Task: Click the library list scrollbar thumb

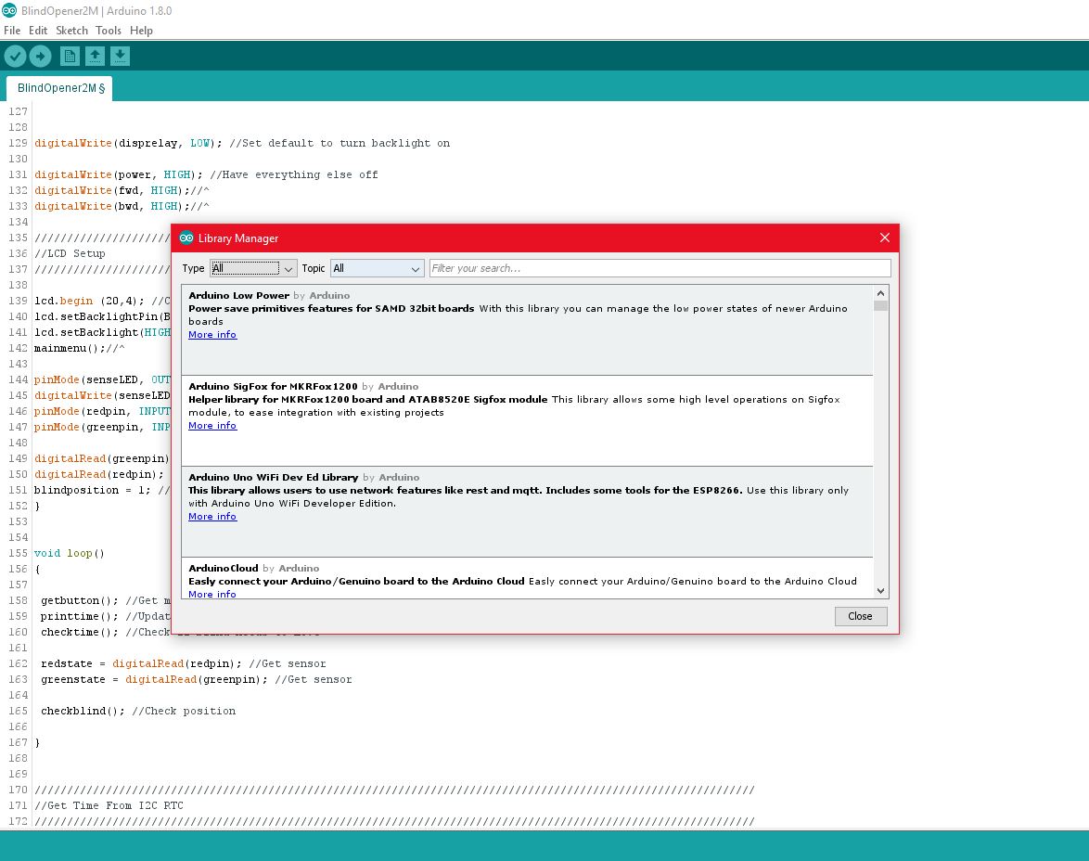Action: pos(880,306)
